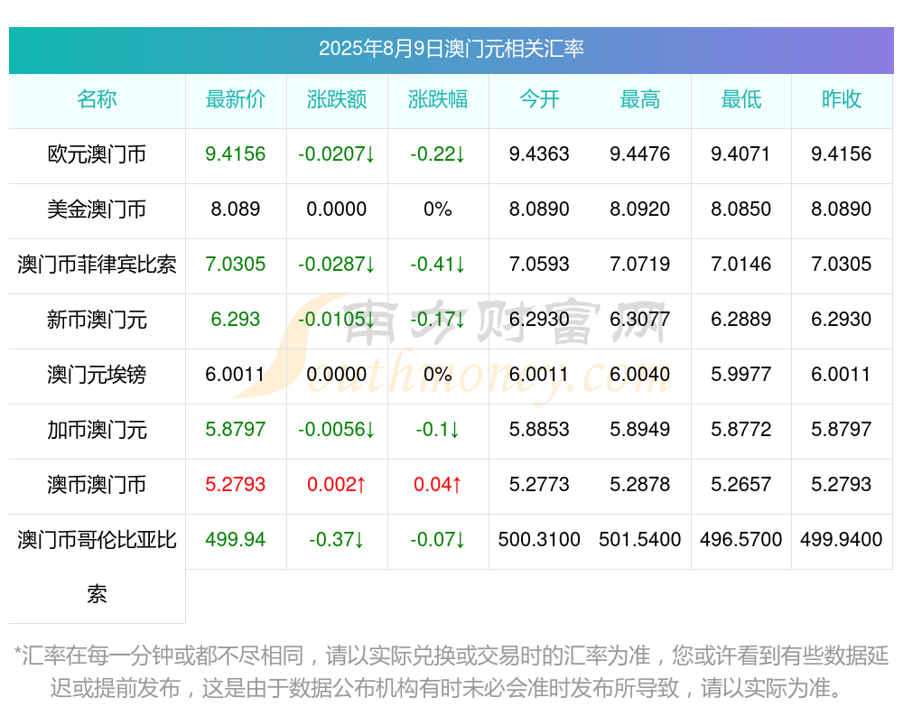Select the 涨跌额 column header
The height and width of the screenshot is (716, 903).
(337, 99)
